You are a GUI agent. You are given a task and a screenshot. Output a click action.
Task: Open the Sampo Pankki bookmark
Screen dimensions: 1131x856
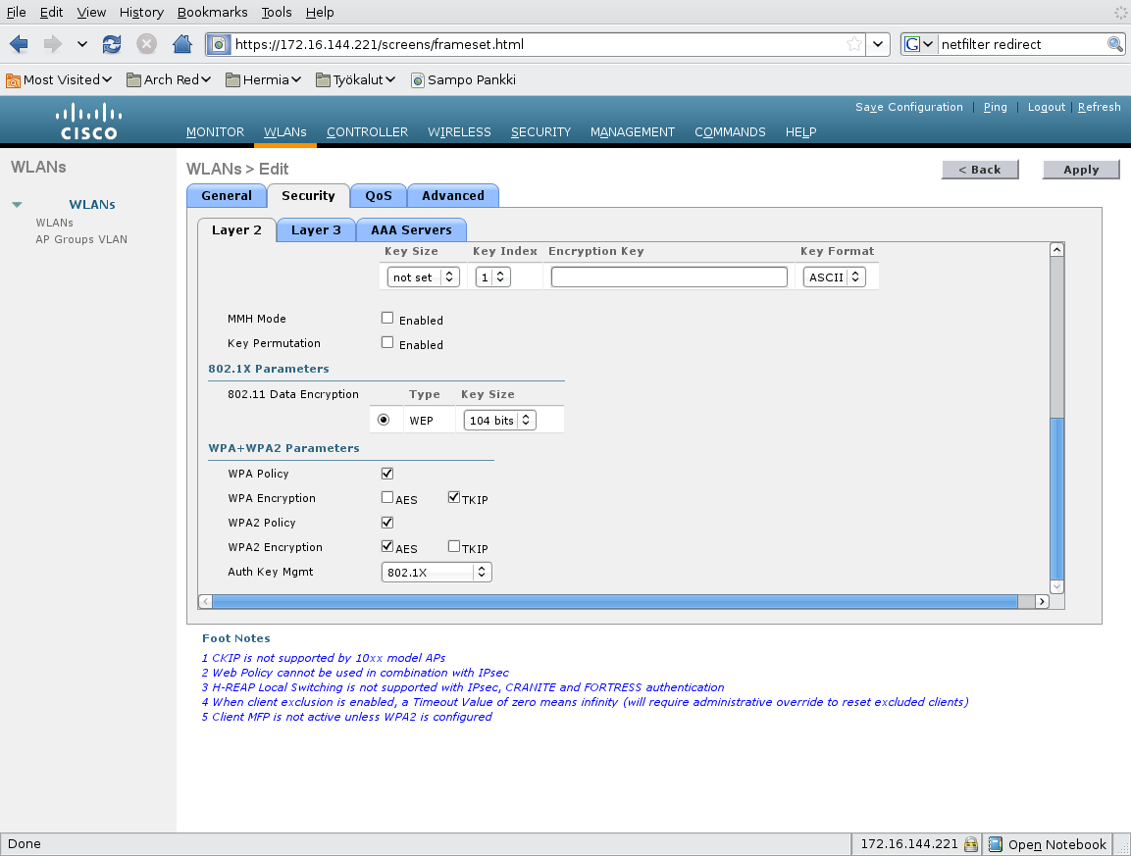(x=463, y=80)
